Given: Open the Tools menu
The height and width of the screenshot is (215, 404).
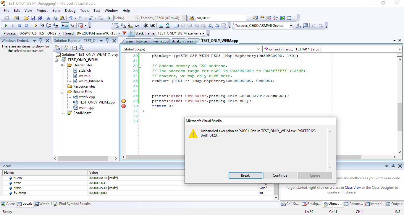Looking at the screenshot, I should coord(84,10).
